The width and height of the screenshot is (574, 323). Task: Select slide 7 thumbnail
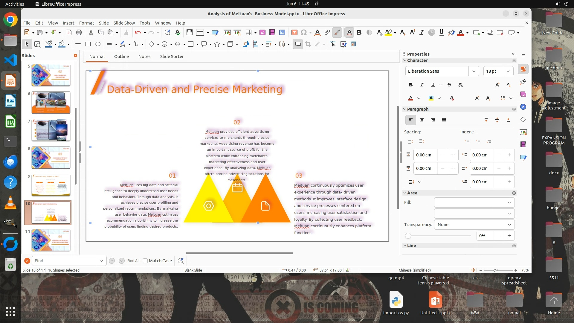[x=51, y=130]
